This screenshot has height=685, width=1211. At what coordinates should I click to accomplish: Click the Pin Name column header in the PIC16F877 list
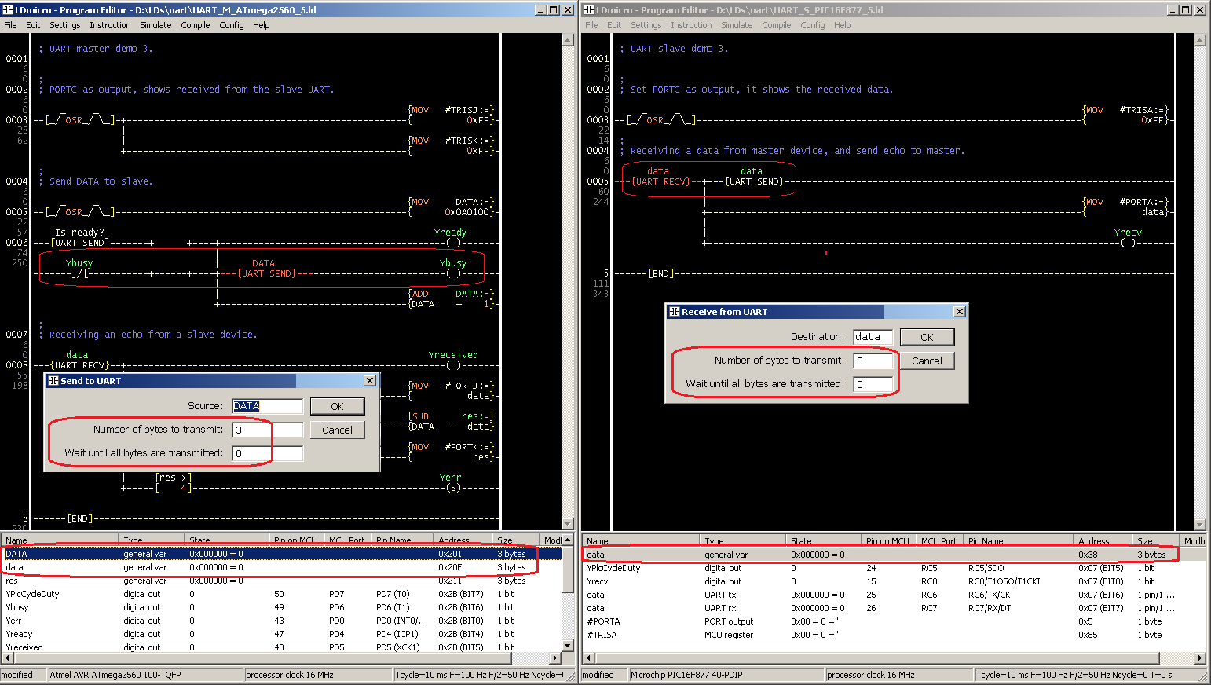coord(1019,540)
